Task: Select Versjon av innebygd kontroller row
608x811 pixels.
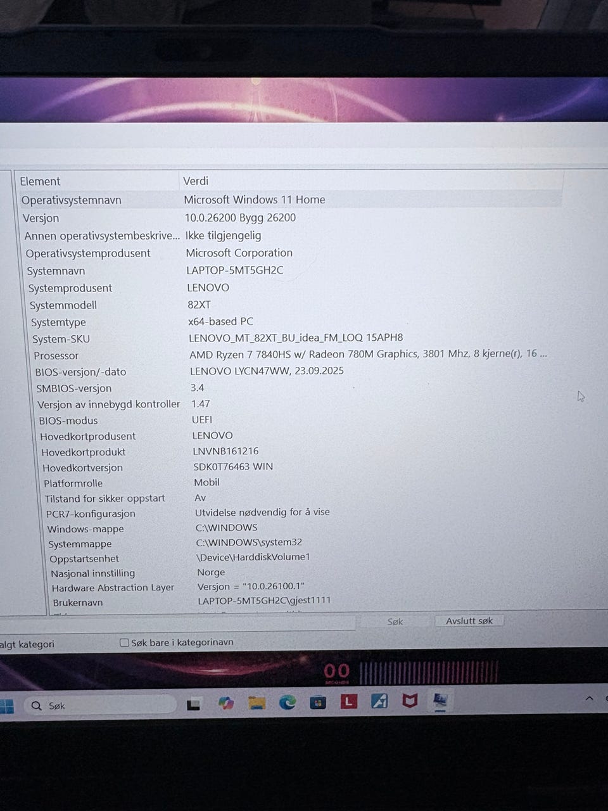Action: coord(299,404)
